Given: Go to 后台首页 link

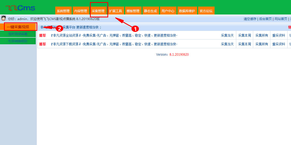Looking at the screenshot, I should point(265,19).
